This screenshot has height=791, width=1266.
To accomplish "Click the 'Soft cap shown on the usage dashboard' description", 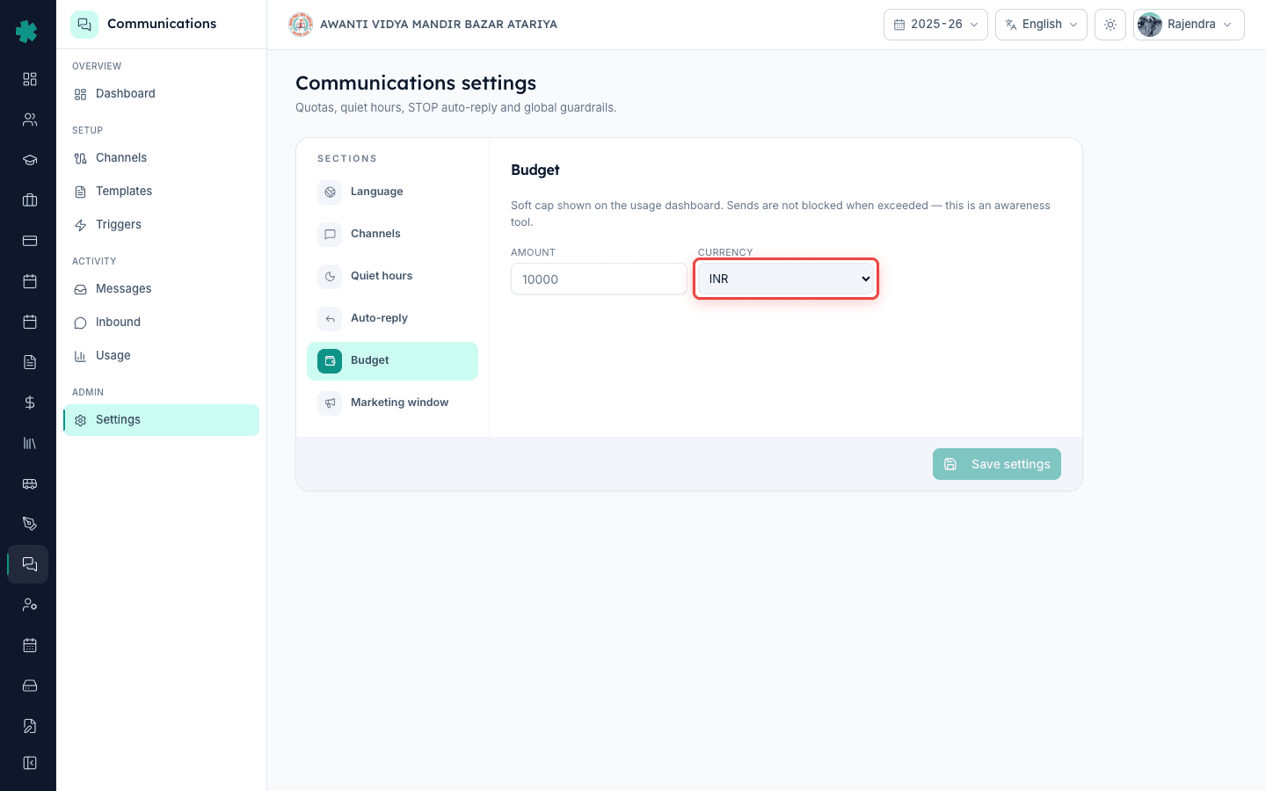I will click(x=781, y=214).
